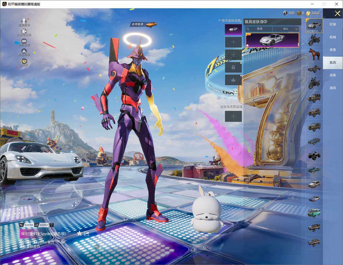Toggle the 展示设置 eye icon

[24, 41]
